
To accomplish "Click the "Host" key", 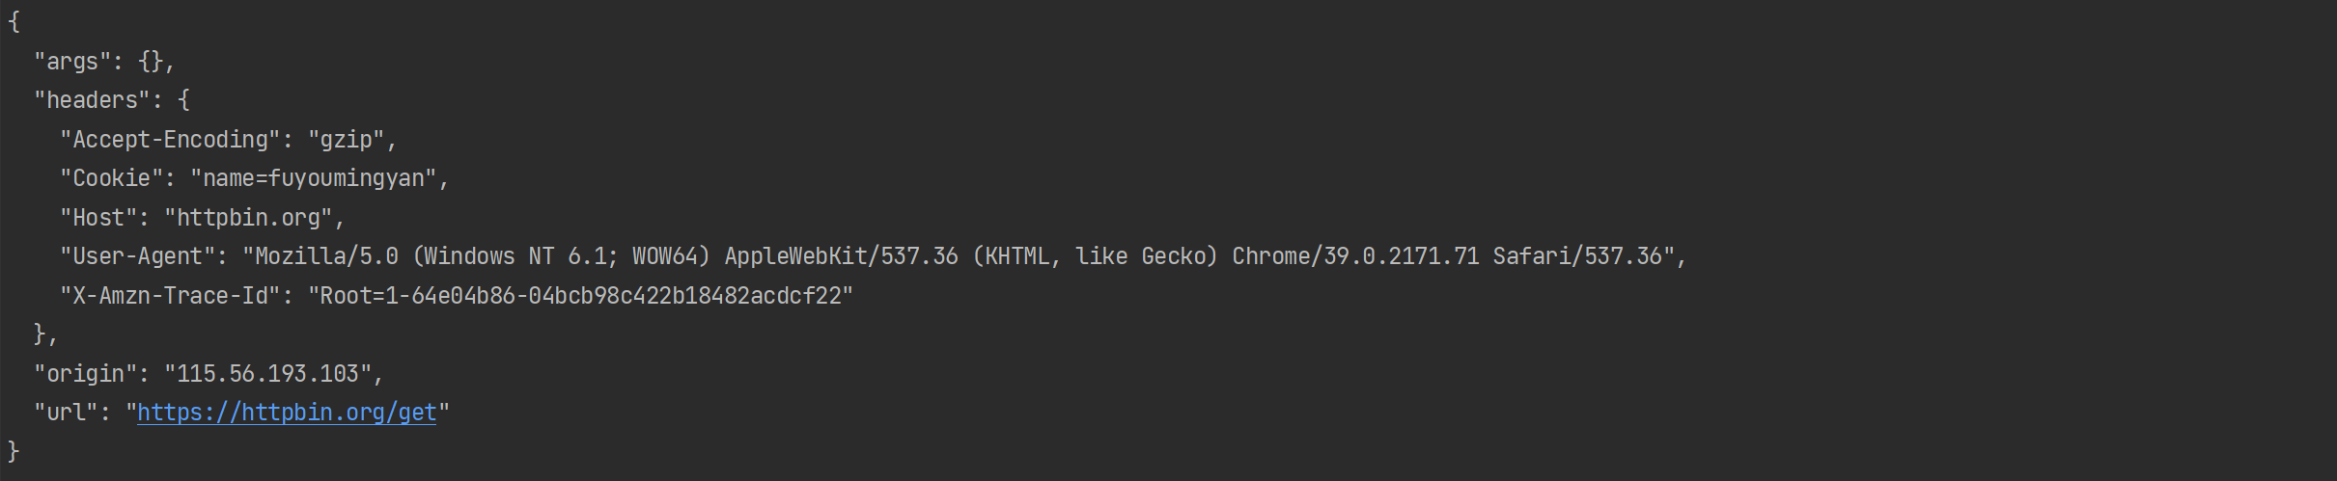I will 98,218.
